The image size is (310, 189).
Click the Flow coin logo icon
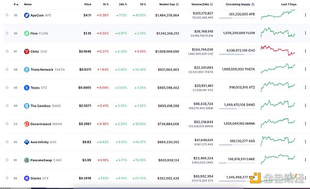click(26, 33)
